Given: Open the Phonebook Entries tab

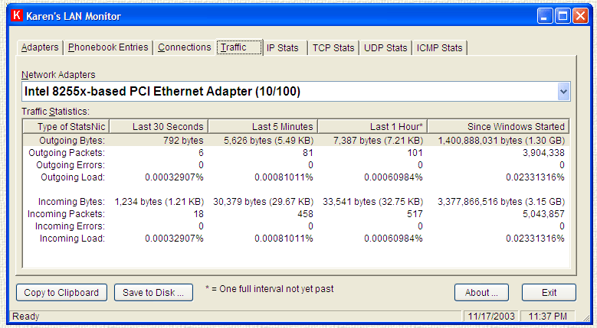Looking at the screenshot, I should pyautogui.click(x=108, y=47).
